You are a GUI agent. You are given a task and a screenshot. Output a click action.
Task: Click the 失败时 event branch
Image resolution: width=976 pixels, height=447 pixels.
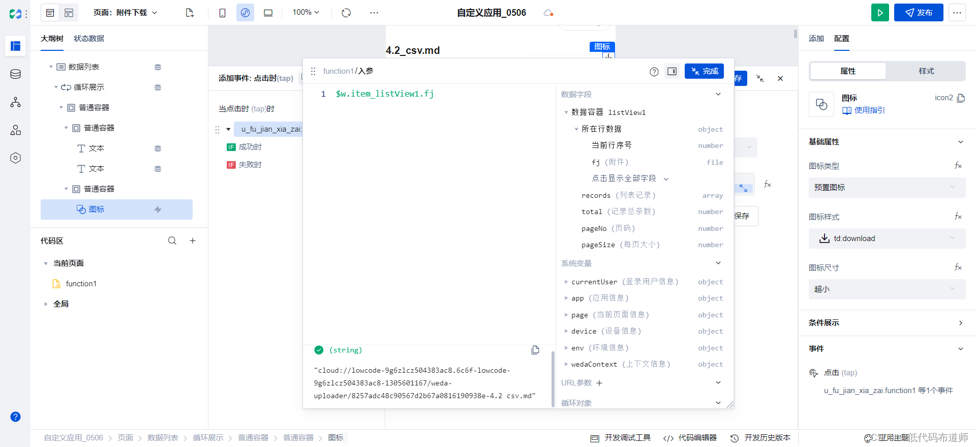click(245, 165)
